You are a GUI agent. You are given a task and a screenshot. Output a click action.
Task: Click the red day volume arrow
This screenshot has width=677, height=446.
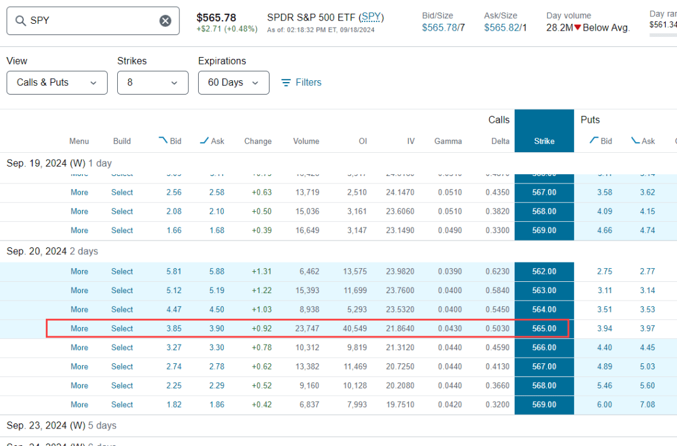click(577, 28)
